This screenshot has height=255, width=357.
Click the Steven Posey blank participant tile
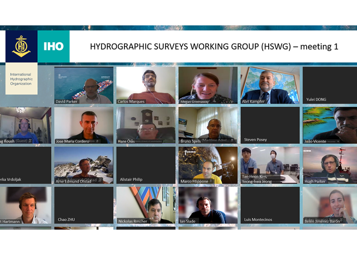click(270, 125)
